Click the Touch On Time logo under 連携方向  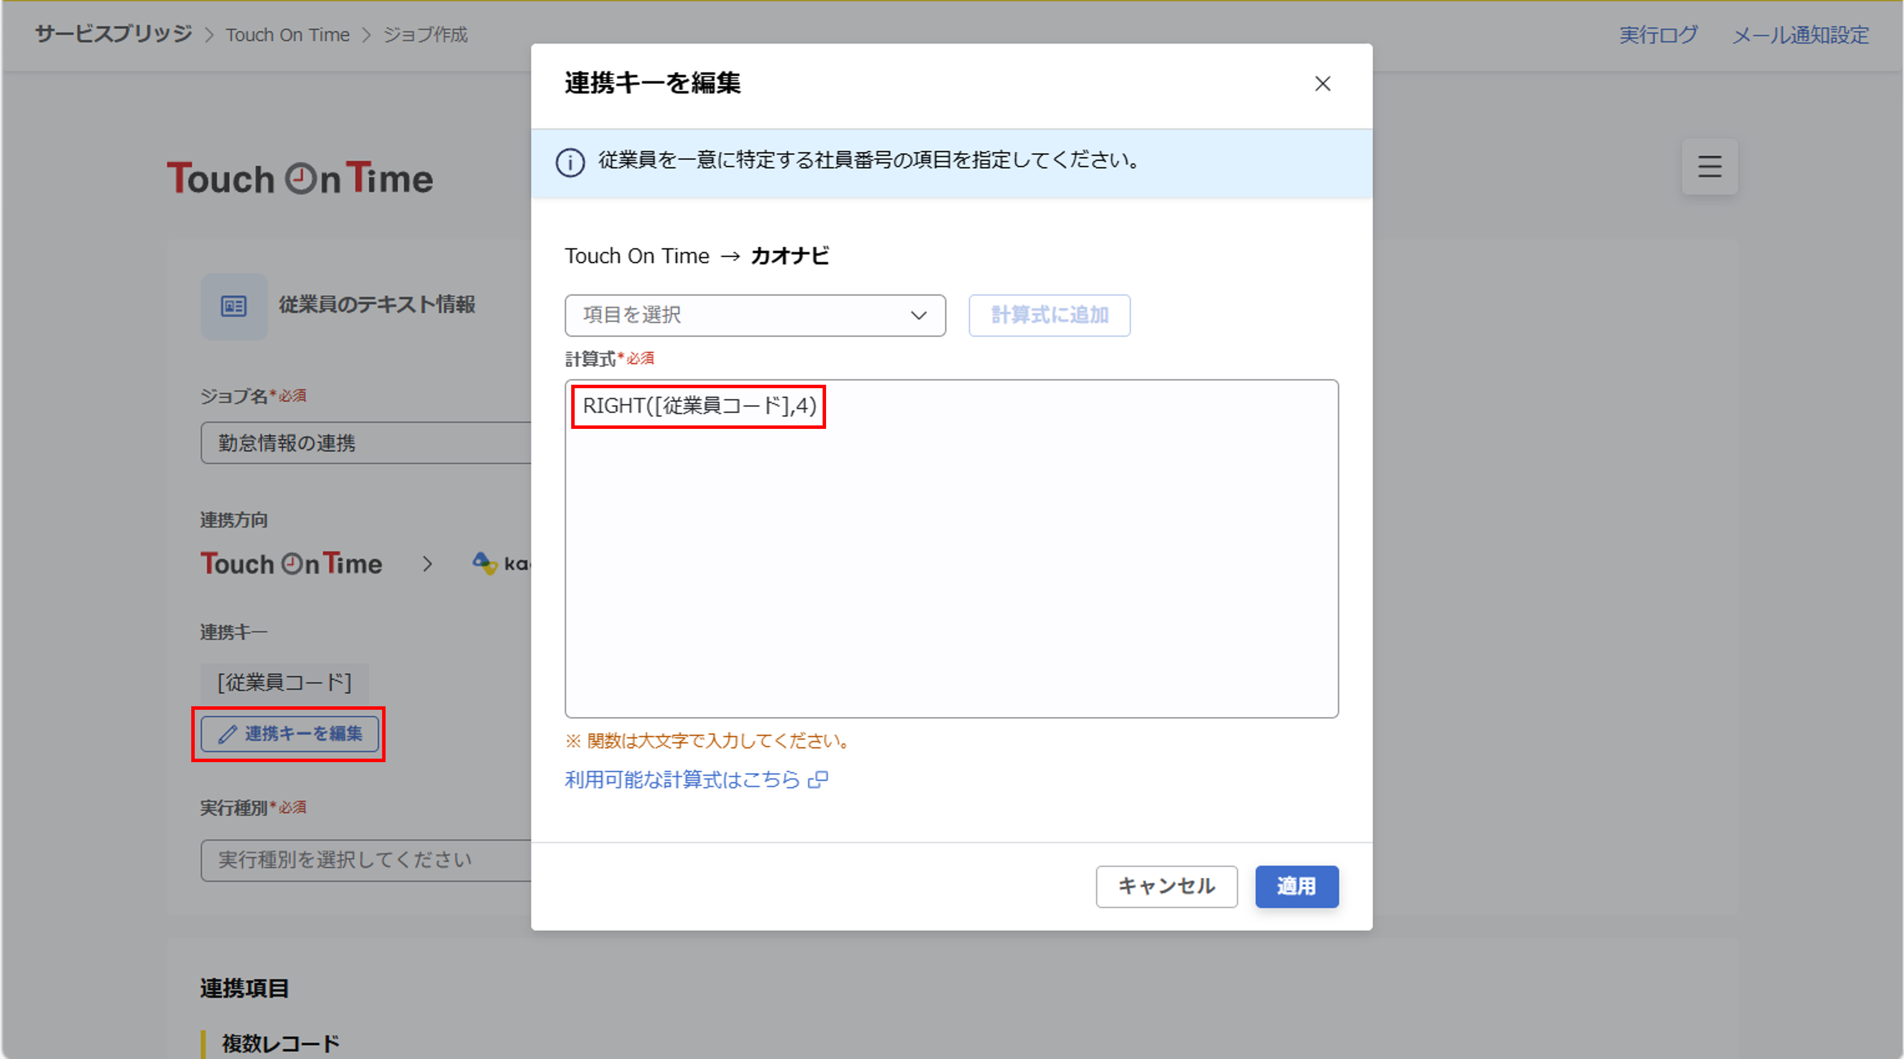291,564
